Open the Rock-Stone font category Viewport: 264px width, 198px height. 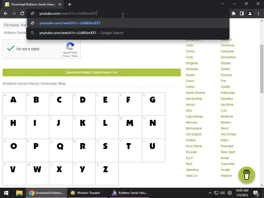[194, 146]
